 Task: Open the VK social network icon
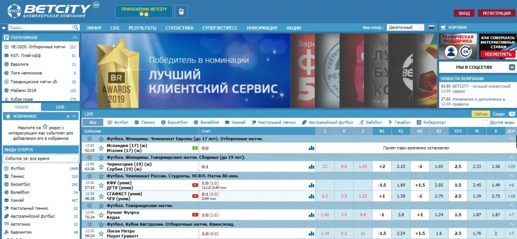(512, 67)
